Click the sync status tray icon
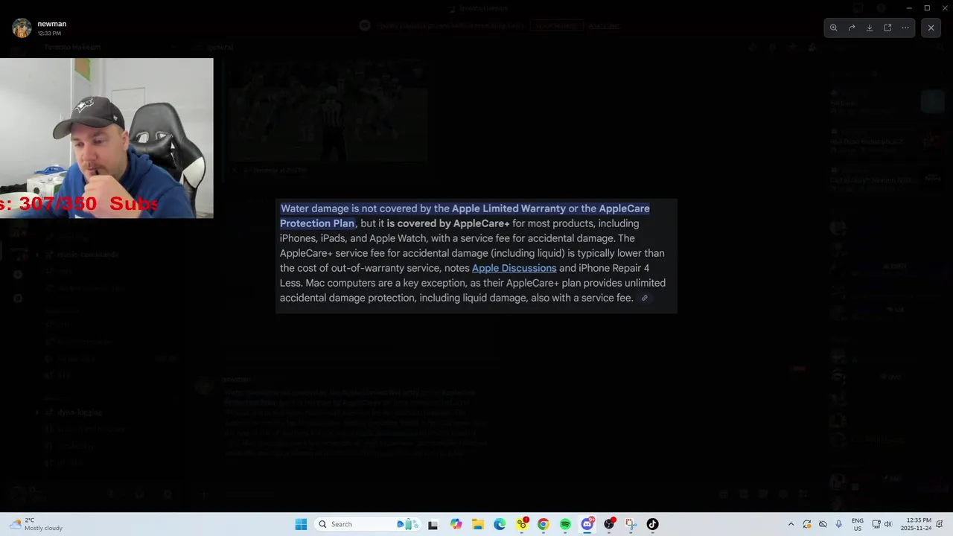 [x=807, y=524]
